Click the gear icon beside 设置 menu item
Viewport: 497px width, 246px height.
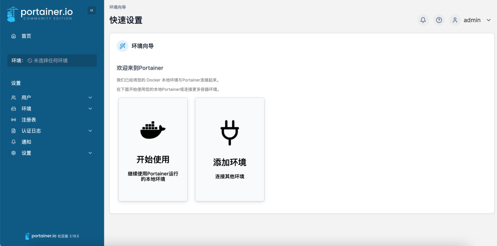[x=14, y=153]
